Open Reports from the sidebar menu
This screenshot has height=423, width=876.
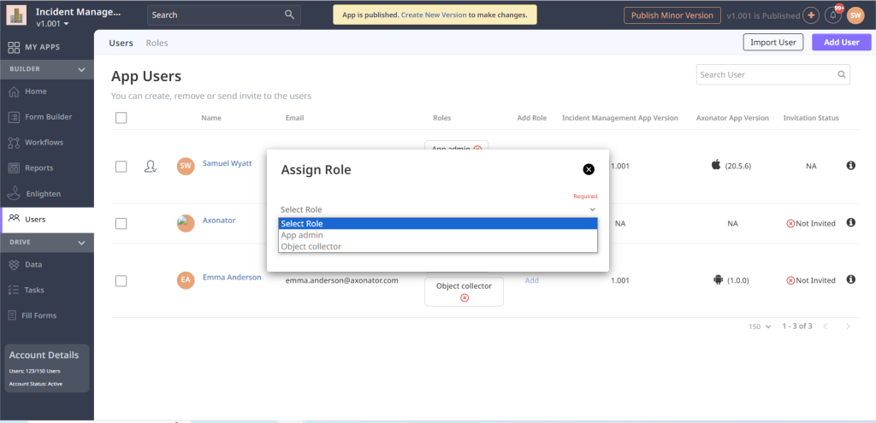click(38, 168)
